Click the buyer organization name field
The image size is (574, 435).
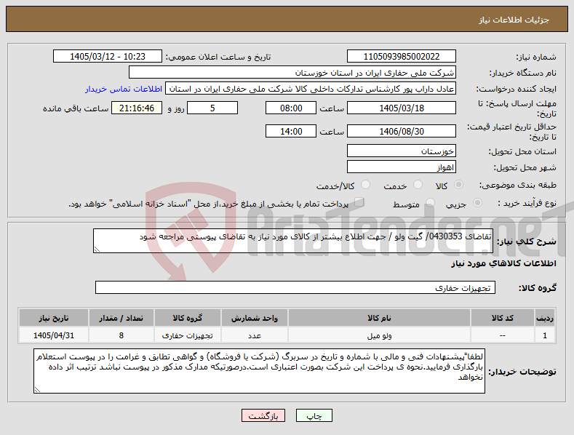tap(292, 73)
